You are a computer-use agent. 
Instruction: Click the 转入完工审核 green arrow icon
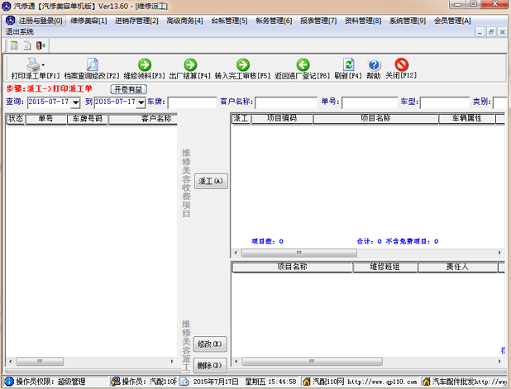point(243,64)
